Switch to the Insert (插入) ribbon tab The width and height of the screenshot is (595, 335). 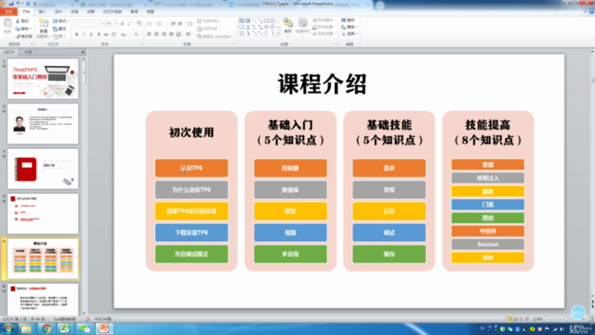pos(43,12)
